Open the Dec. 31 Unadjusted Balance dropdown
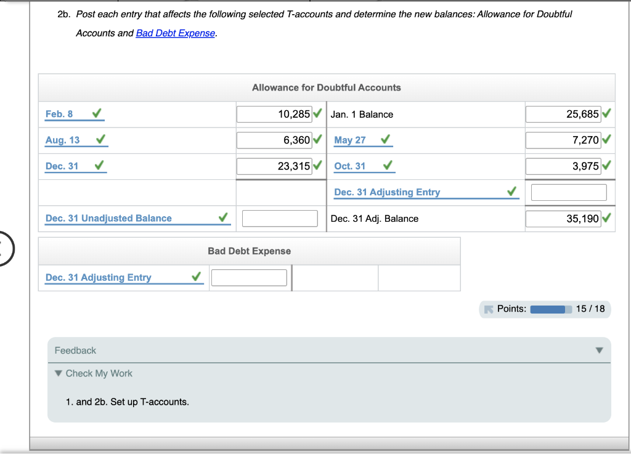 click(x=137, y=218)
